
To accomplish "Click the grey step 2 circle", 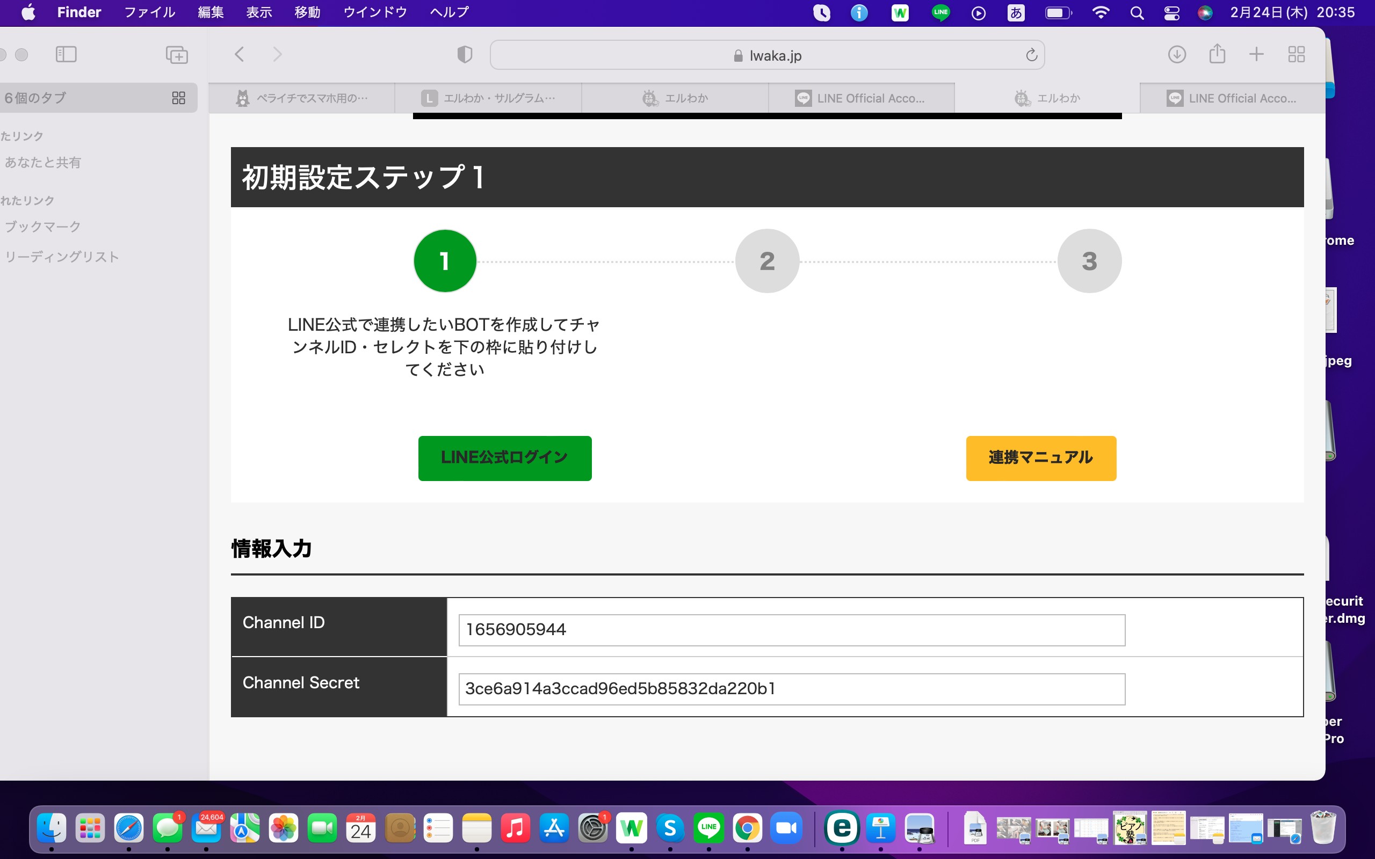I will tap(767, 261).
